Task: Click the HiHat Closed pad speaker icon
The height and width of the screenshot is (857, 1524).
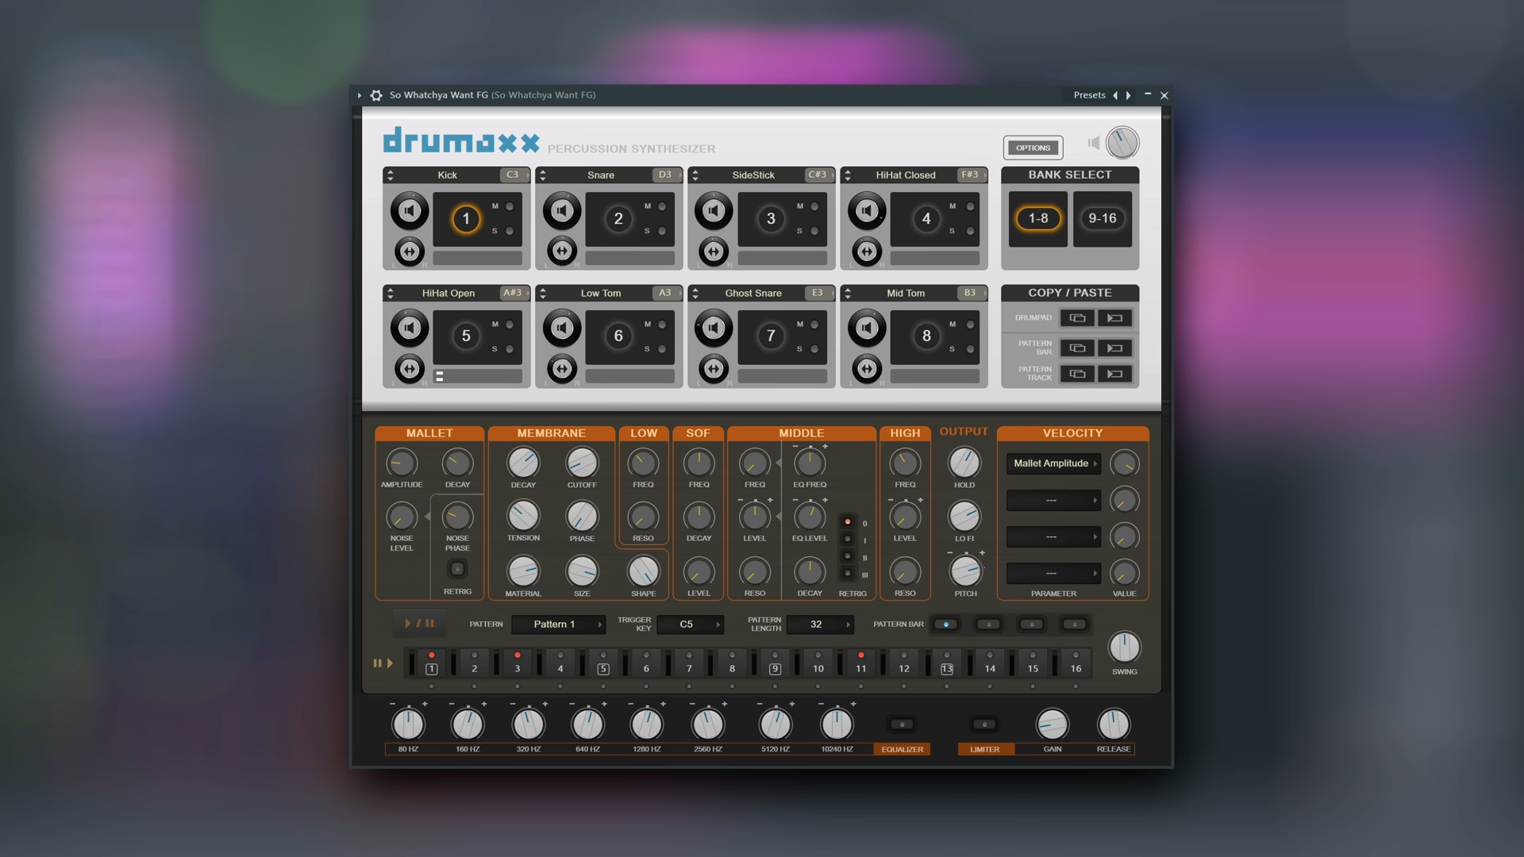Action: click(867, 210)
